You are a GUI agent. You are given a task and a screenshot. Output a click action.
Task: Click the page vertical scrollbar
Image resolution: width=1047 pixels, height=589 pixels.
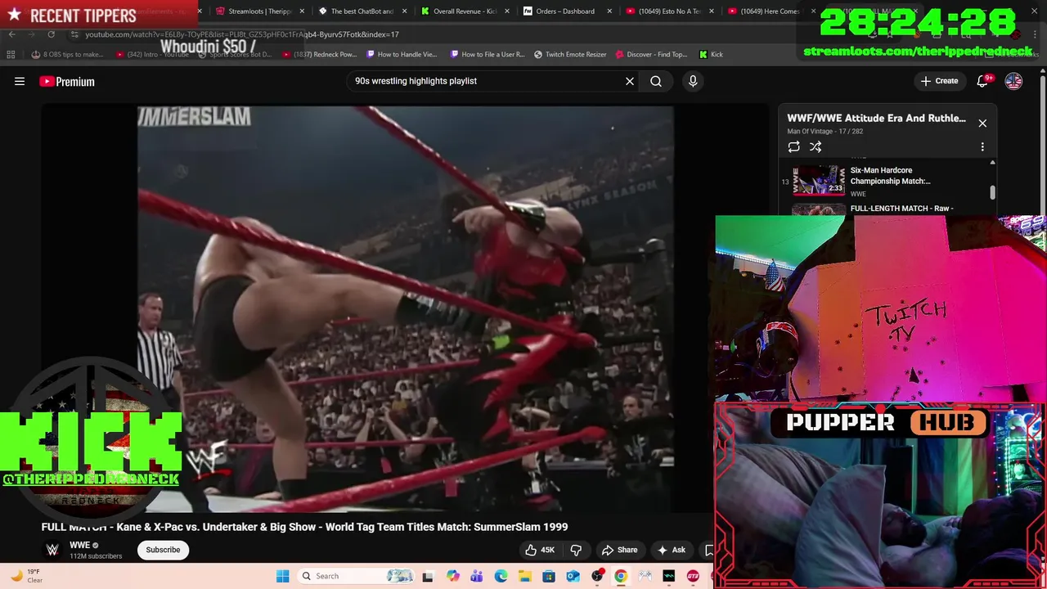1042,147
